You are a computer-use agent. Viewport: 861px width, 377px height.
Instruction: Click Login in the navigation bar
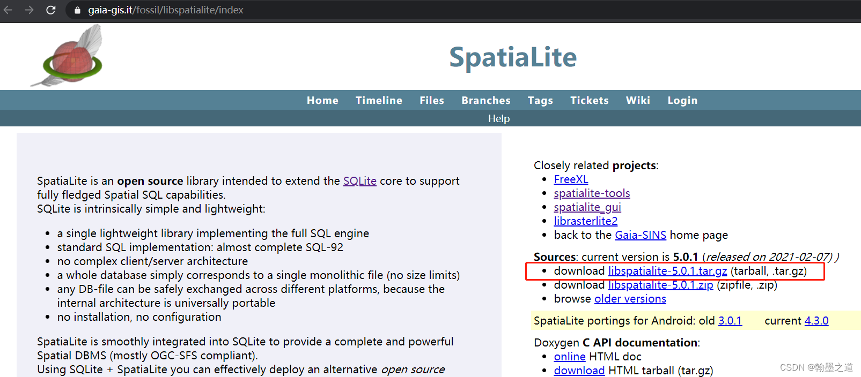click(x=682, y=100)
